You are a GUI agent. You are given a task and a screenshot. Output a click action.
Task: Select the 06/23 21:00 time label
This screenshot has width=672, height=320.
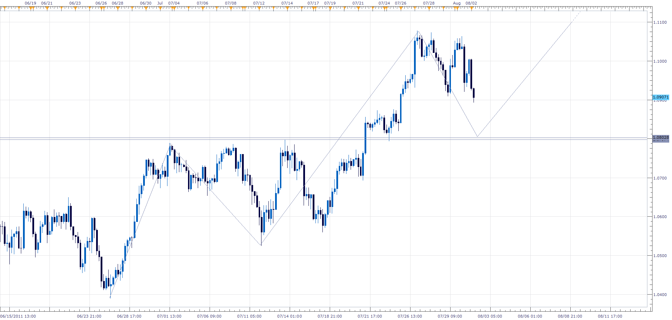click(89, 316)
